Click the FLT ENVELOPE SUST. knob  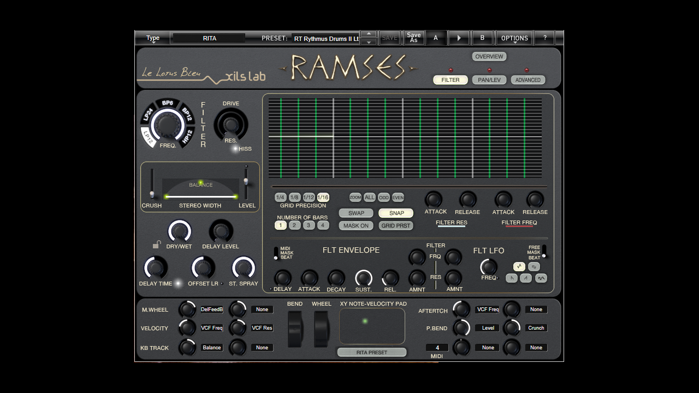click(363, 278)
